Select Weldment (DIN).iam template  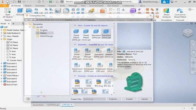tap(89, 68)
